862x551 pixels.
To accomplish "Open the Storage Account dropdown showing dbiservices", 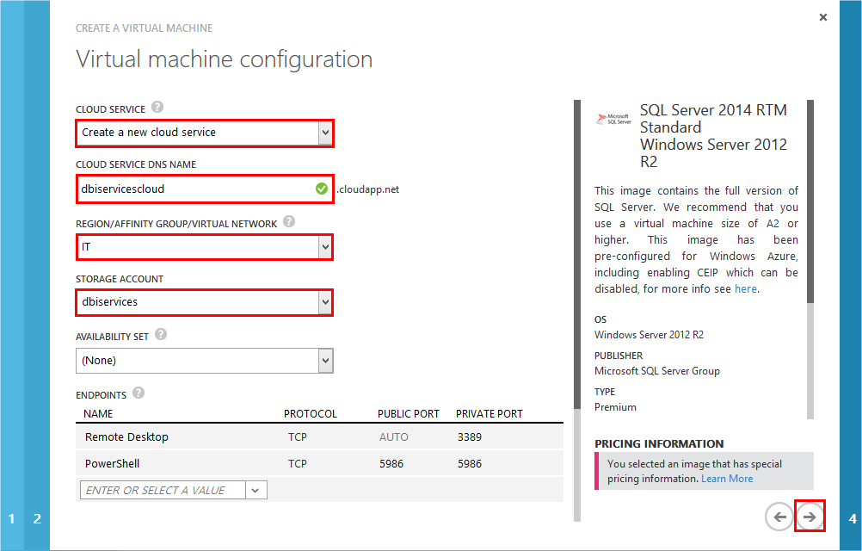I will click(x=325, y=302).
